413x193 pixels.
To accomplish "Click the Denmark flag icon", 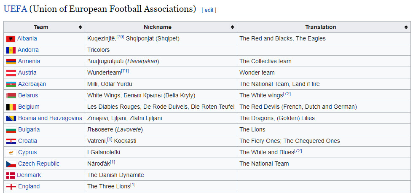I will click(11, 175).
